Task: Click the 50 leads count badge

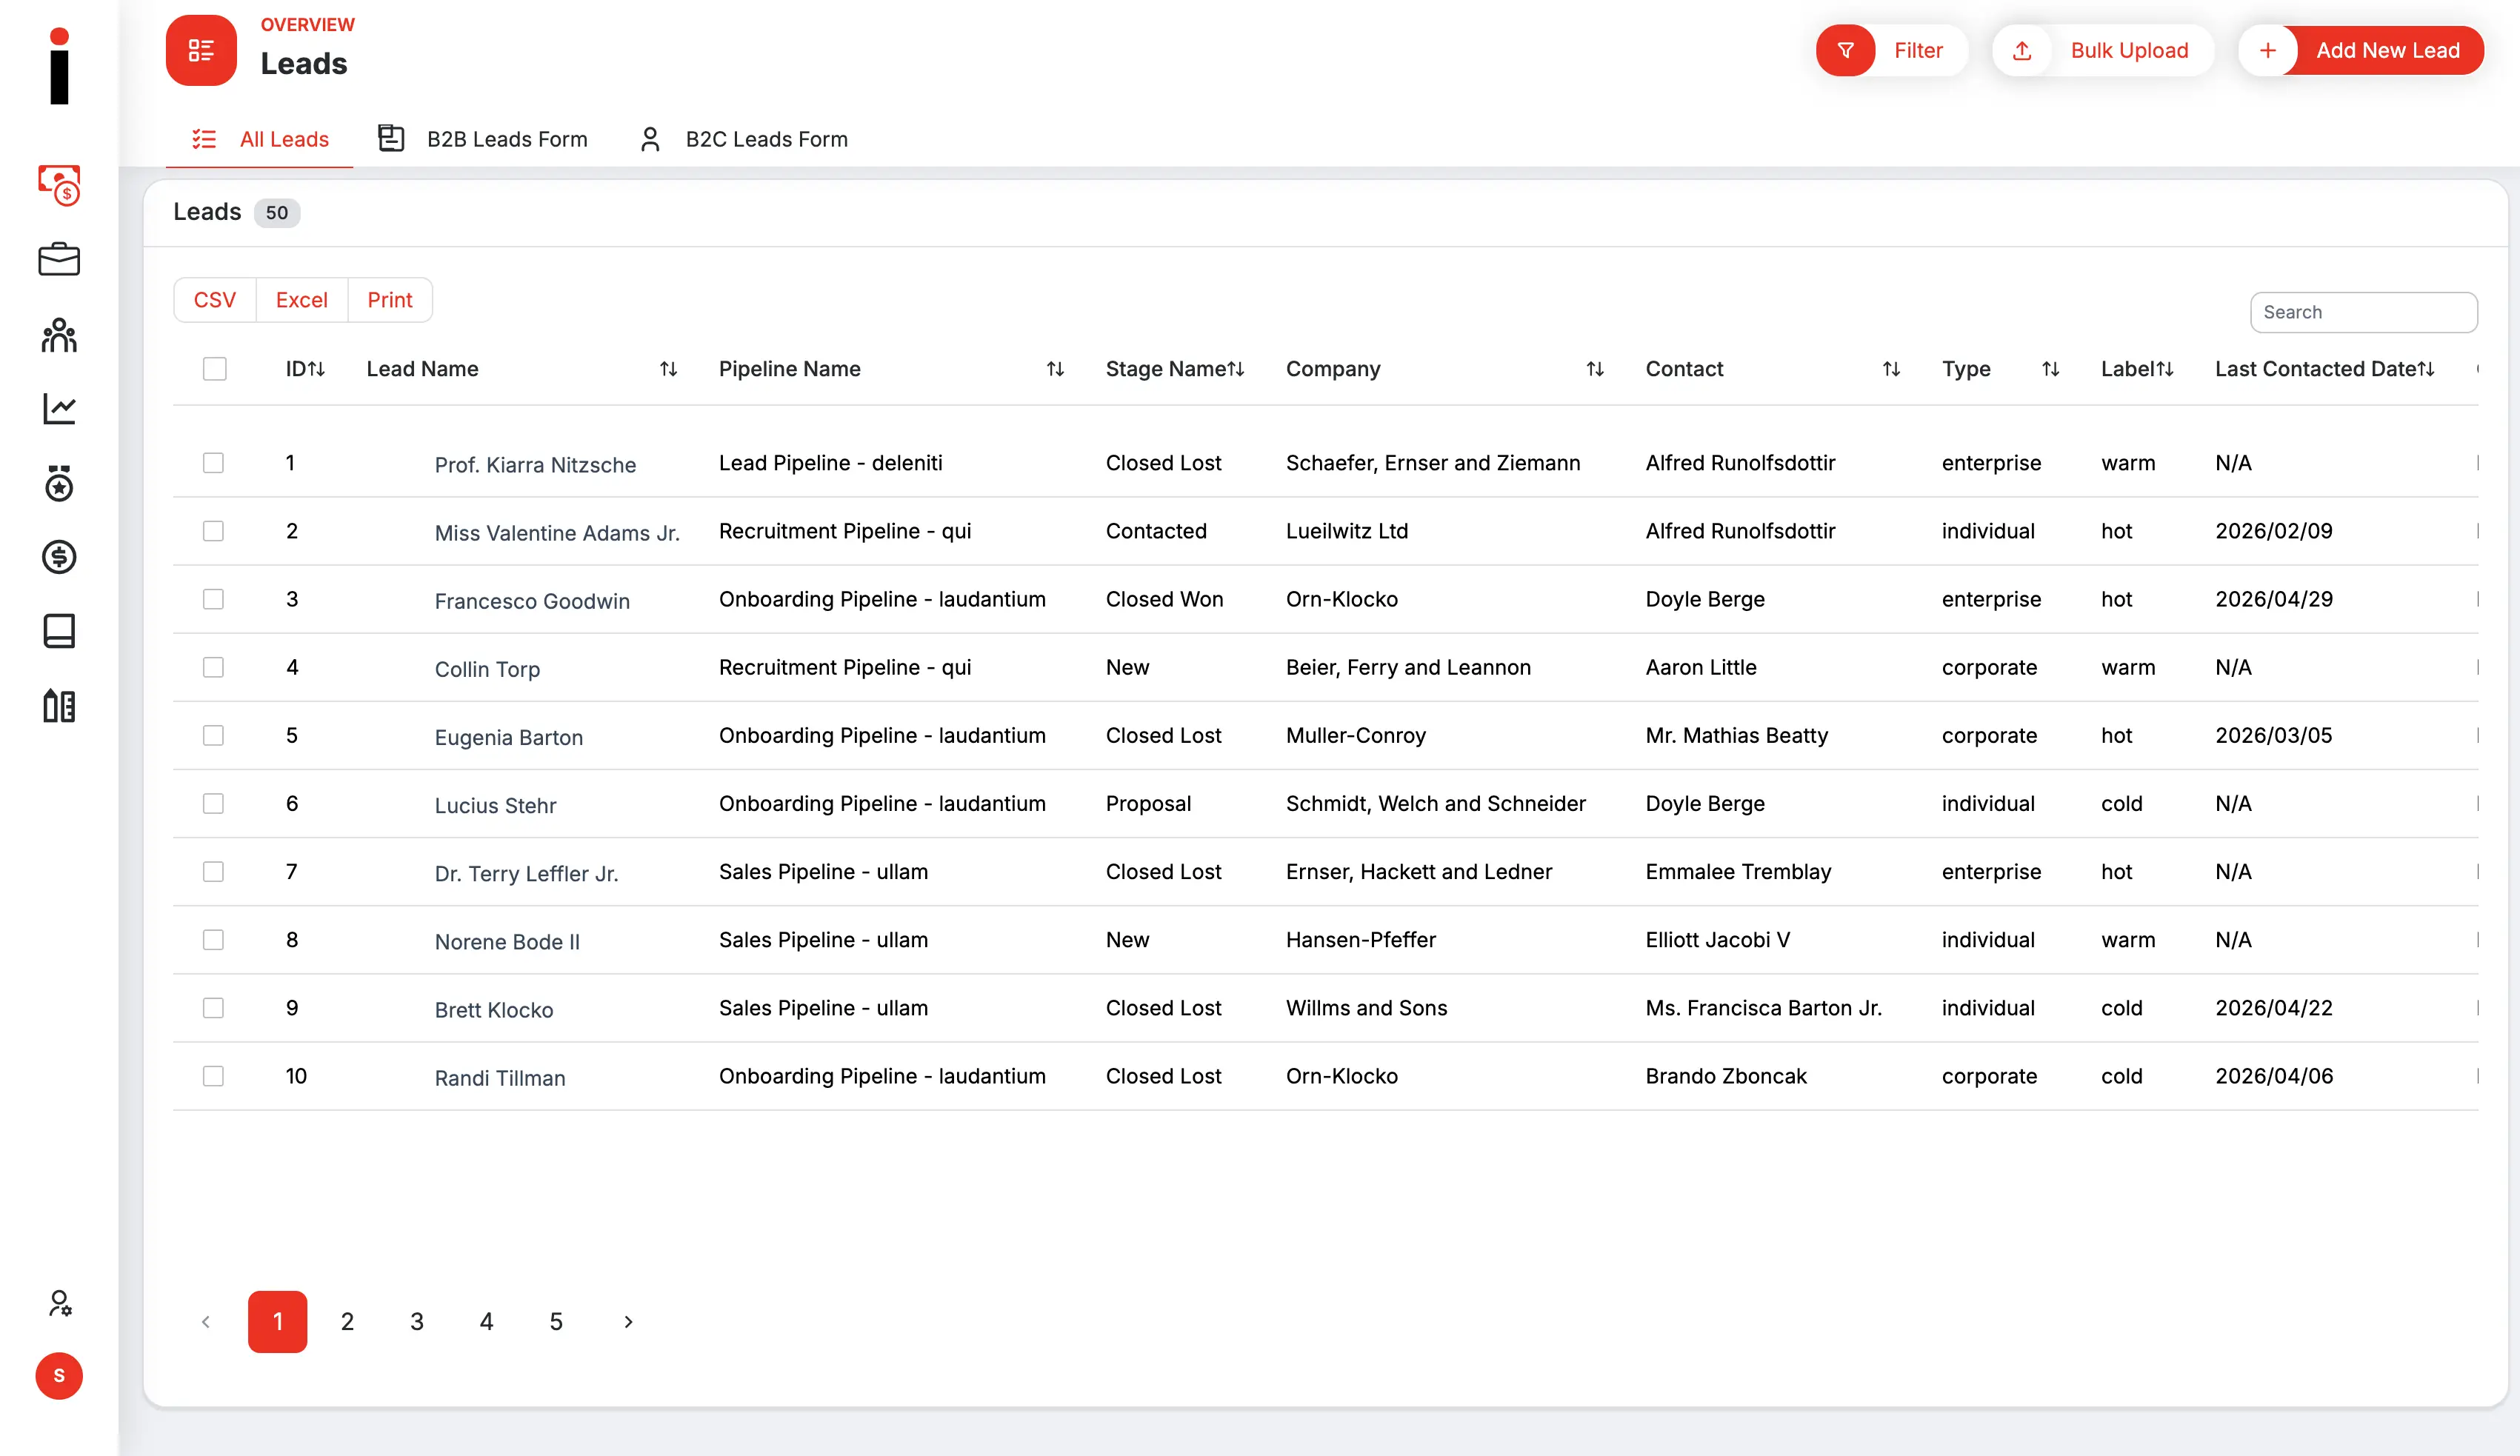Action: coord(277,212)
